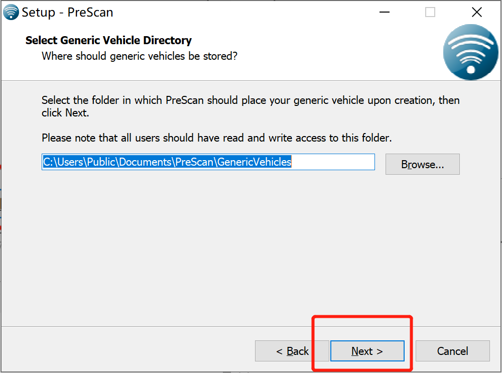
Task: Click the Next button to continue setup
Action: tap(367, 351)
